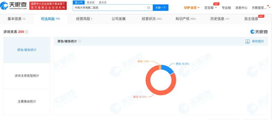
Task: Click the 保存图片 link text
Action: point(258,41)
